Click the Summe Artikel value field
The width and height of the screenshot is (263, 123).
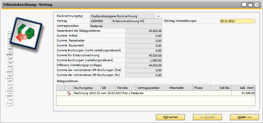pos(144,36)
